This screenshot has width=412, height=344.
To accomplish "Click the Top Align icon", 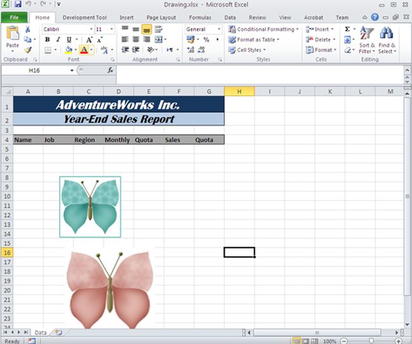I will tap(125, 29).
